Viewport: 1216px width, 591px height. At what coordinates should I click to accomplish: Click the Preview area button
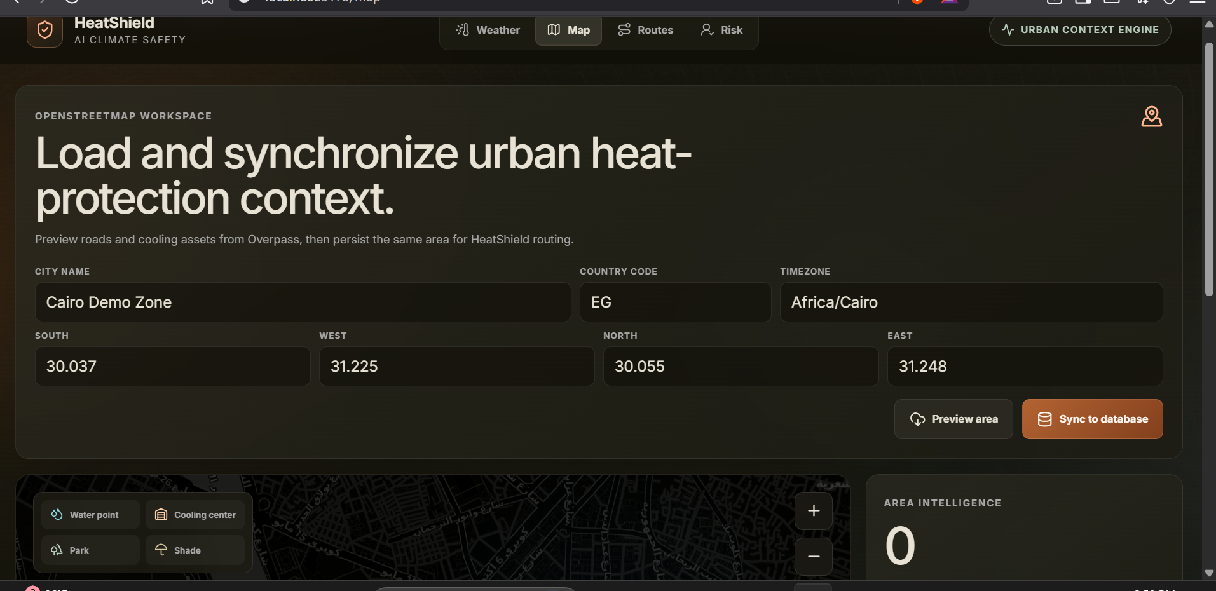coord(953,419)
